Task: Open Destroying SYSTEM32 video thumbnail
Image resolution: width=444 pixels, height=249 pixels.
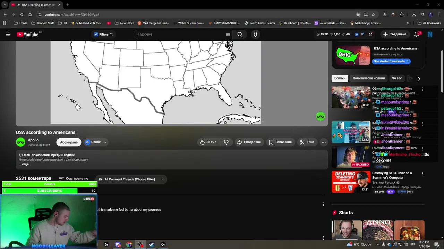Action: [x=351, y=182]
